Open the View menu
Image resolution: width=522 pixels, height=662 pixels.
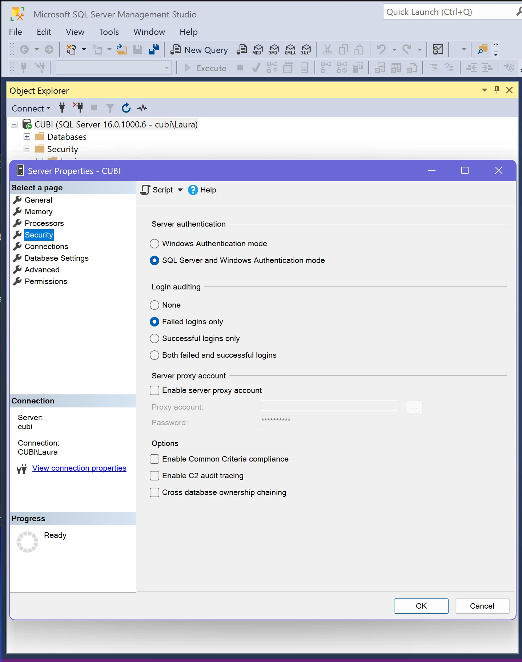pyautogui.click(x=75, y=32)
